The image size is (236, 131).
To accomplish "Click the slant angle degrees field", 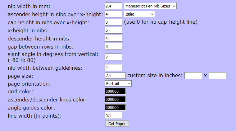I will 114,57.
